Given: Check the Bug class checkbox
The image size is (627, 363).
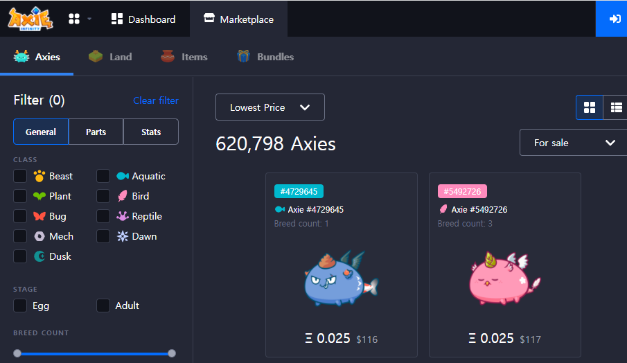Looking at the screenshot, I should 20,216.
